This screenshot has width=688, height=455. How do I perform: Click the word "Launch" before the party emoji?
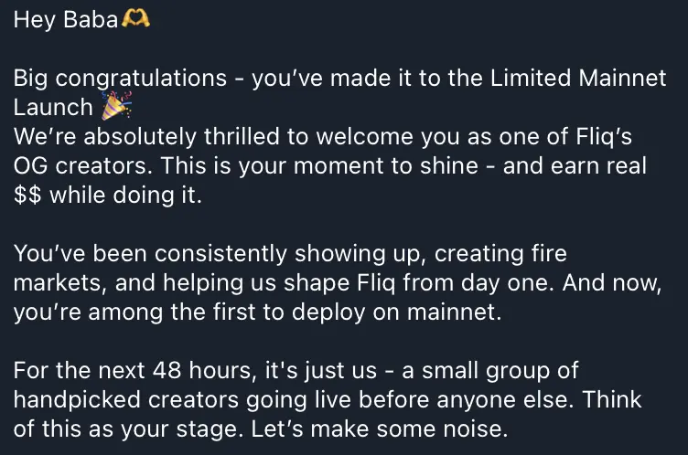coord(53,108)
